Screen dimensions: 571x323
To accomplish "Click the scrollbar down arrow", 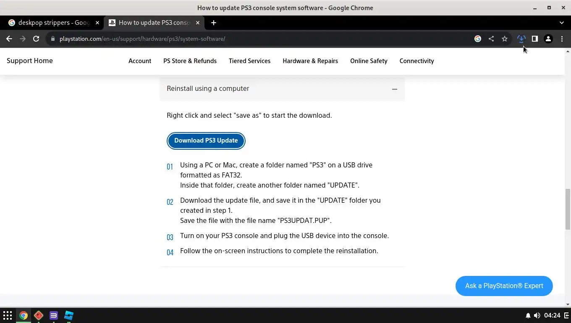I will (568, 304).
